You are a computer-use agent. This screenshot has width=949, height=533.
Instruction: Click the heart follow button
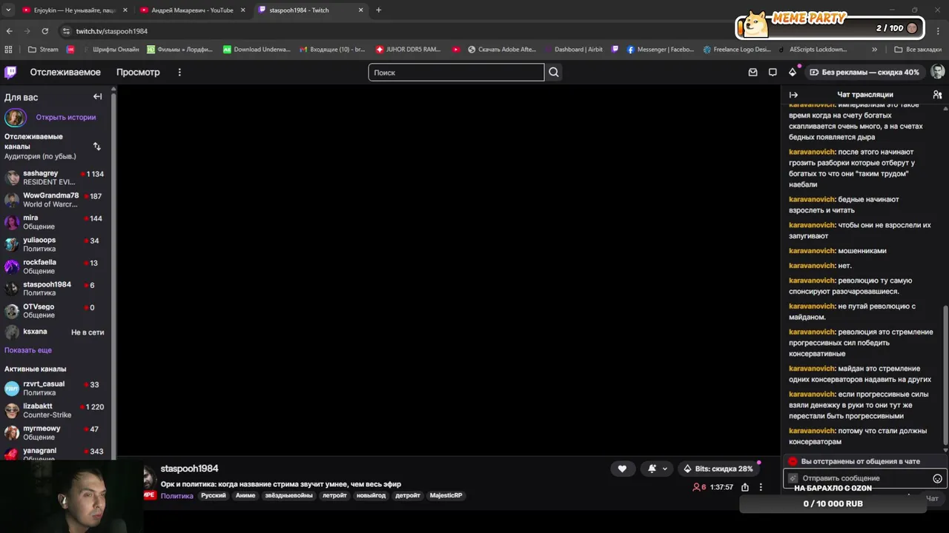(622, 469)
